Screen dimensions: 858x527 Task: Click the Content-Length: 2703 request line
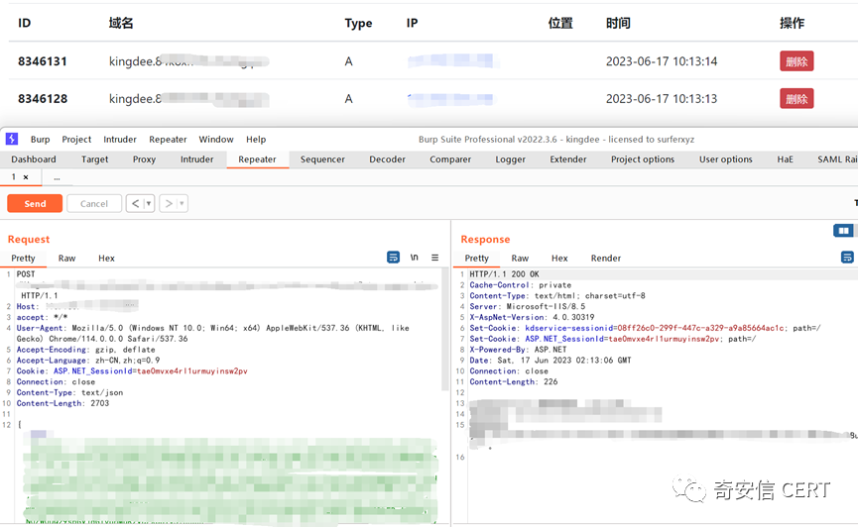click(62, 403)
